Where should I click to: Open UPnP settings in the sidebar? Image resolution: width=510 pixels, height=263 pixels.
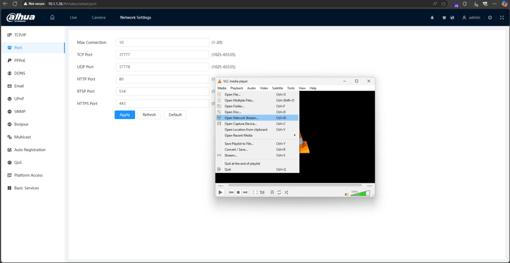coord(32,99)
